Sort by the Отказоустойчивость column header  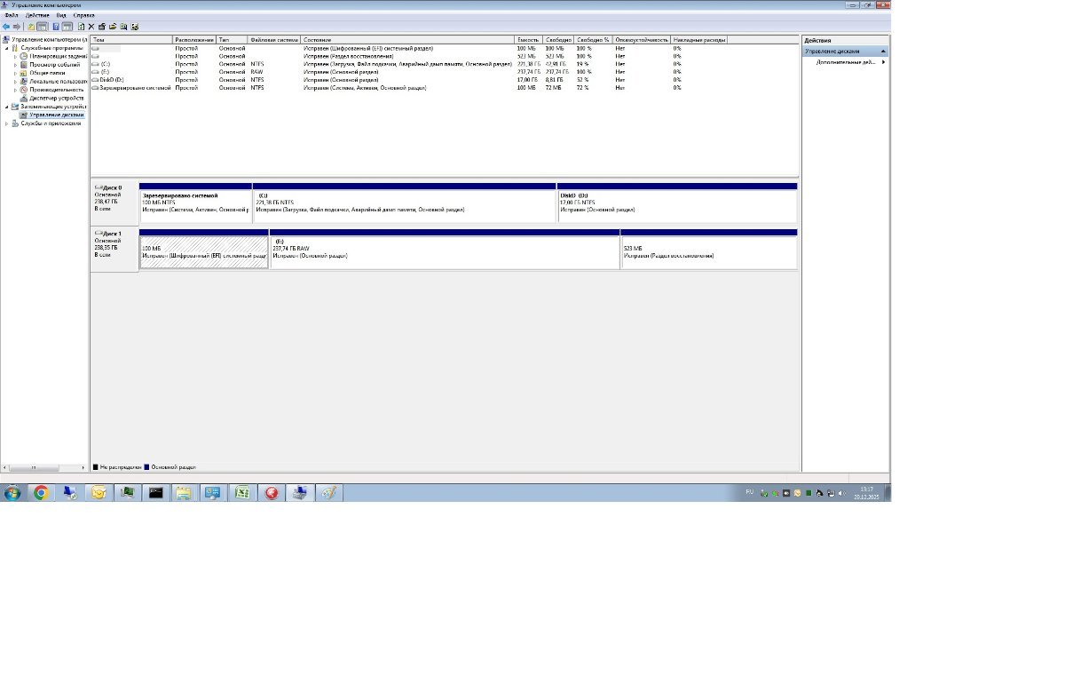[642, 40]
